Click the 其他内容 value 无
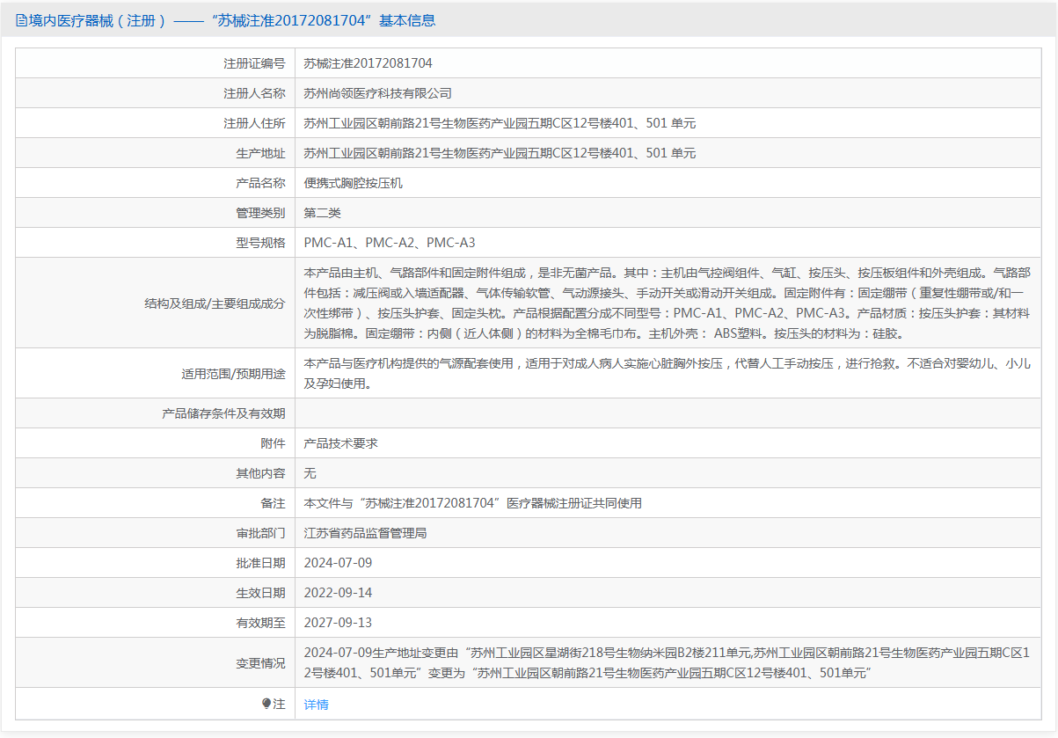Screen dimensions: 1058x738 coord(310,473)
